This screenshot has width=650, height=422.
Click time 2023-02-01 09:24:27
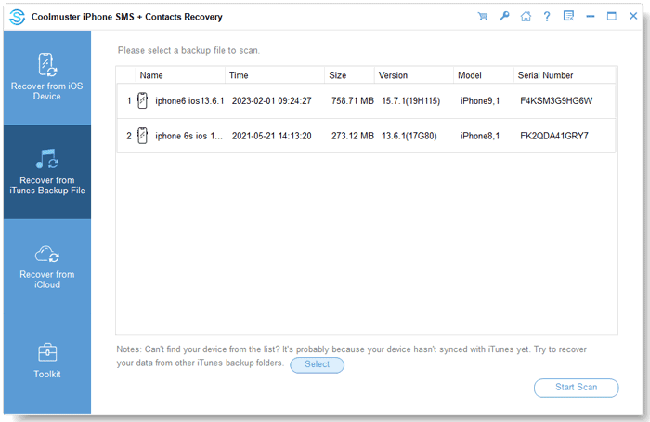pos(271,100)
